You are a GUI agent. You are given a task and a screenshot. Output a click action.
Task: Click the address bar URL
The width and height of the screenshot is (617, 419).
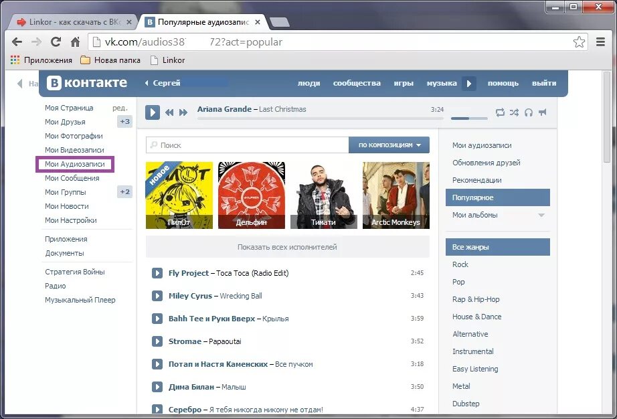click(x=193, y=41)
